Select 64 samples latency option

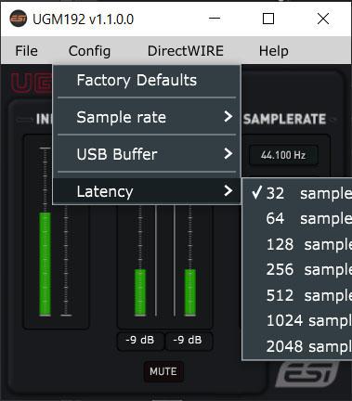click(298, 218)
